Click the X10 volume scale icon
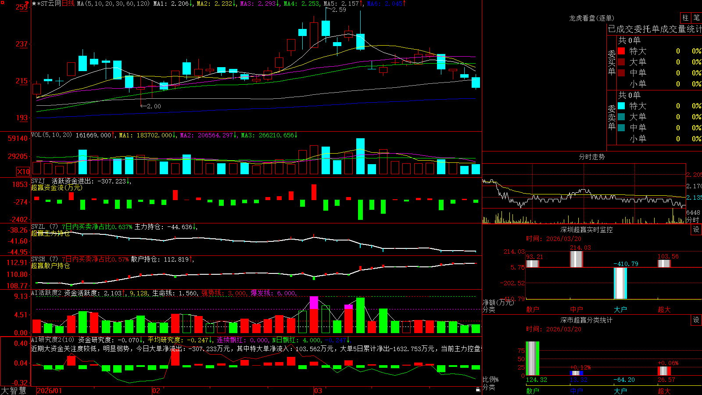The height and width of the screenshot is (395, 702). click(x=23, y=172)
